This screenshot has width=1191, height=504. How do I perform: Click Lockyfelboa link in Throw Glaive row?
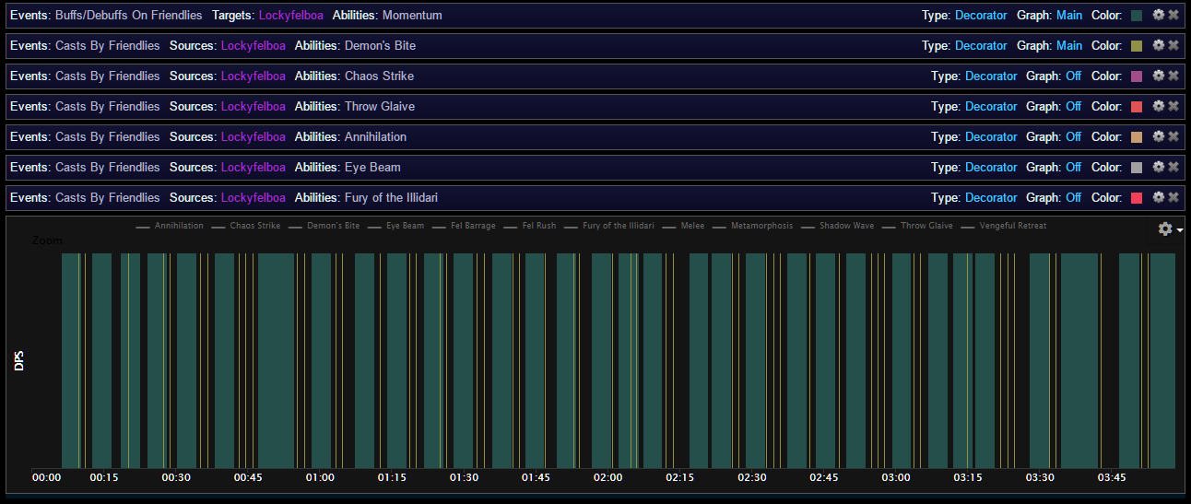click(254, 107)
